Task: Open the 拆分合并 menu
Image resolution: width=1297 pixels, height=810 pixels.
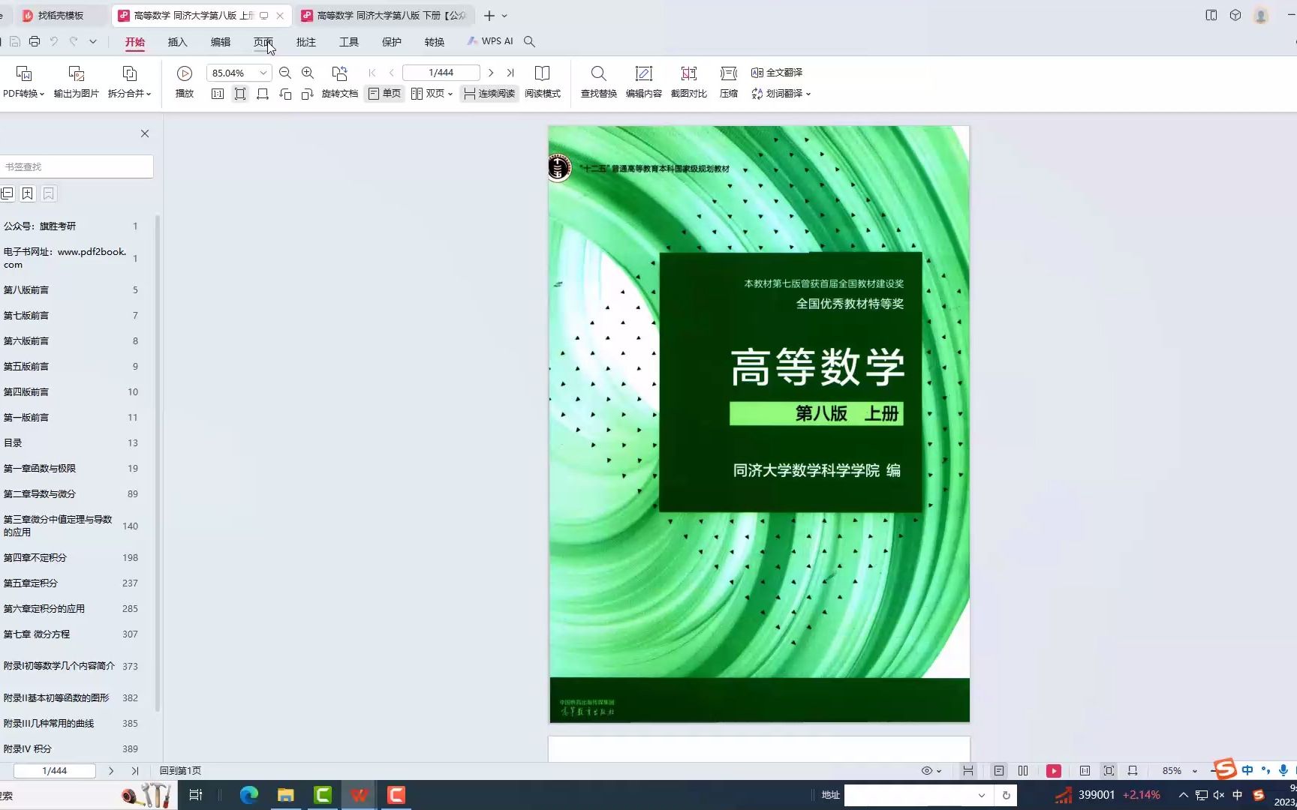Action: click(129, 82)
